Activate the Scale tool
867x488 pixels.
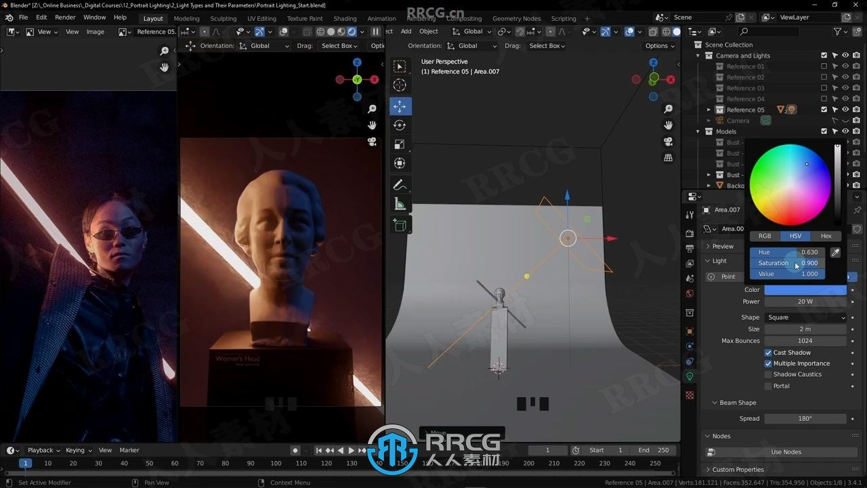tap(400, 144)
